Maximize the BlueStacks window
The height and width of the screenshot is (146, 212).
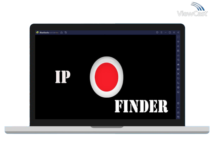pos(170,32)
